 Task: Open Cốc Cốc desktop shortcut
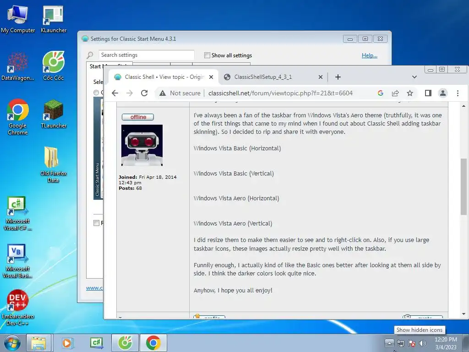53,66
